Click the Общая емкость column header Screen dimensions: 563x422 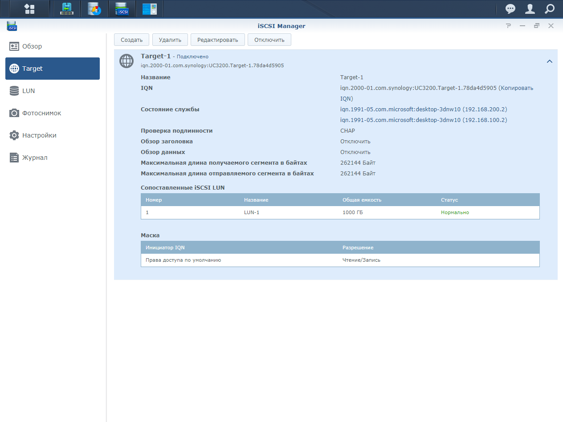(362, 200)
